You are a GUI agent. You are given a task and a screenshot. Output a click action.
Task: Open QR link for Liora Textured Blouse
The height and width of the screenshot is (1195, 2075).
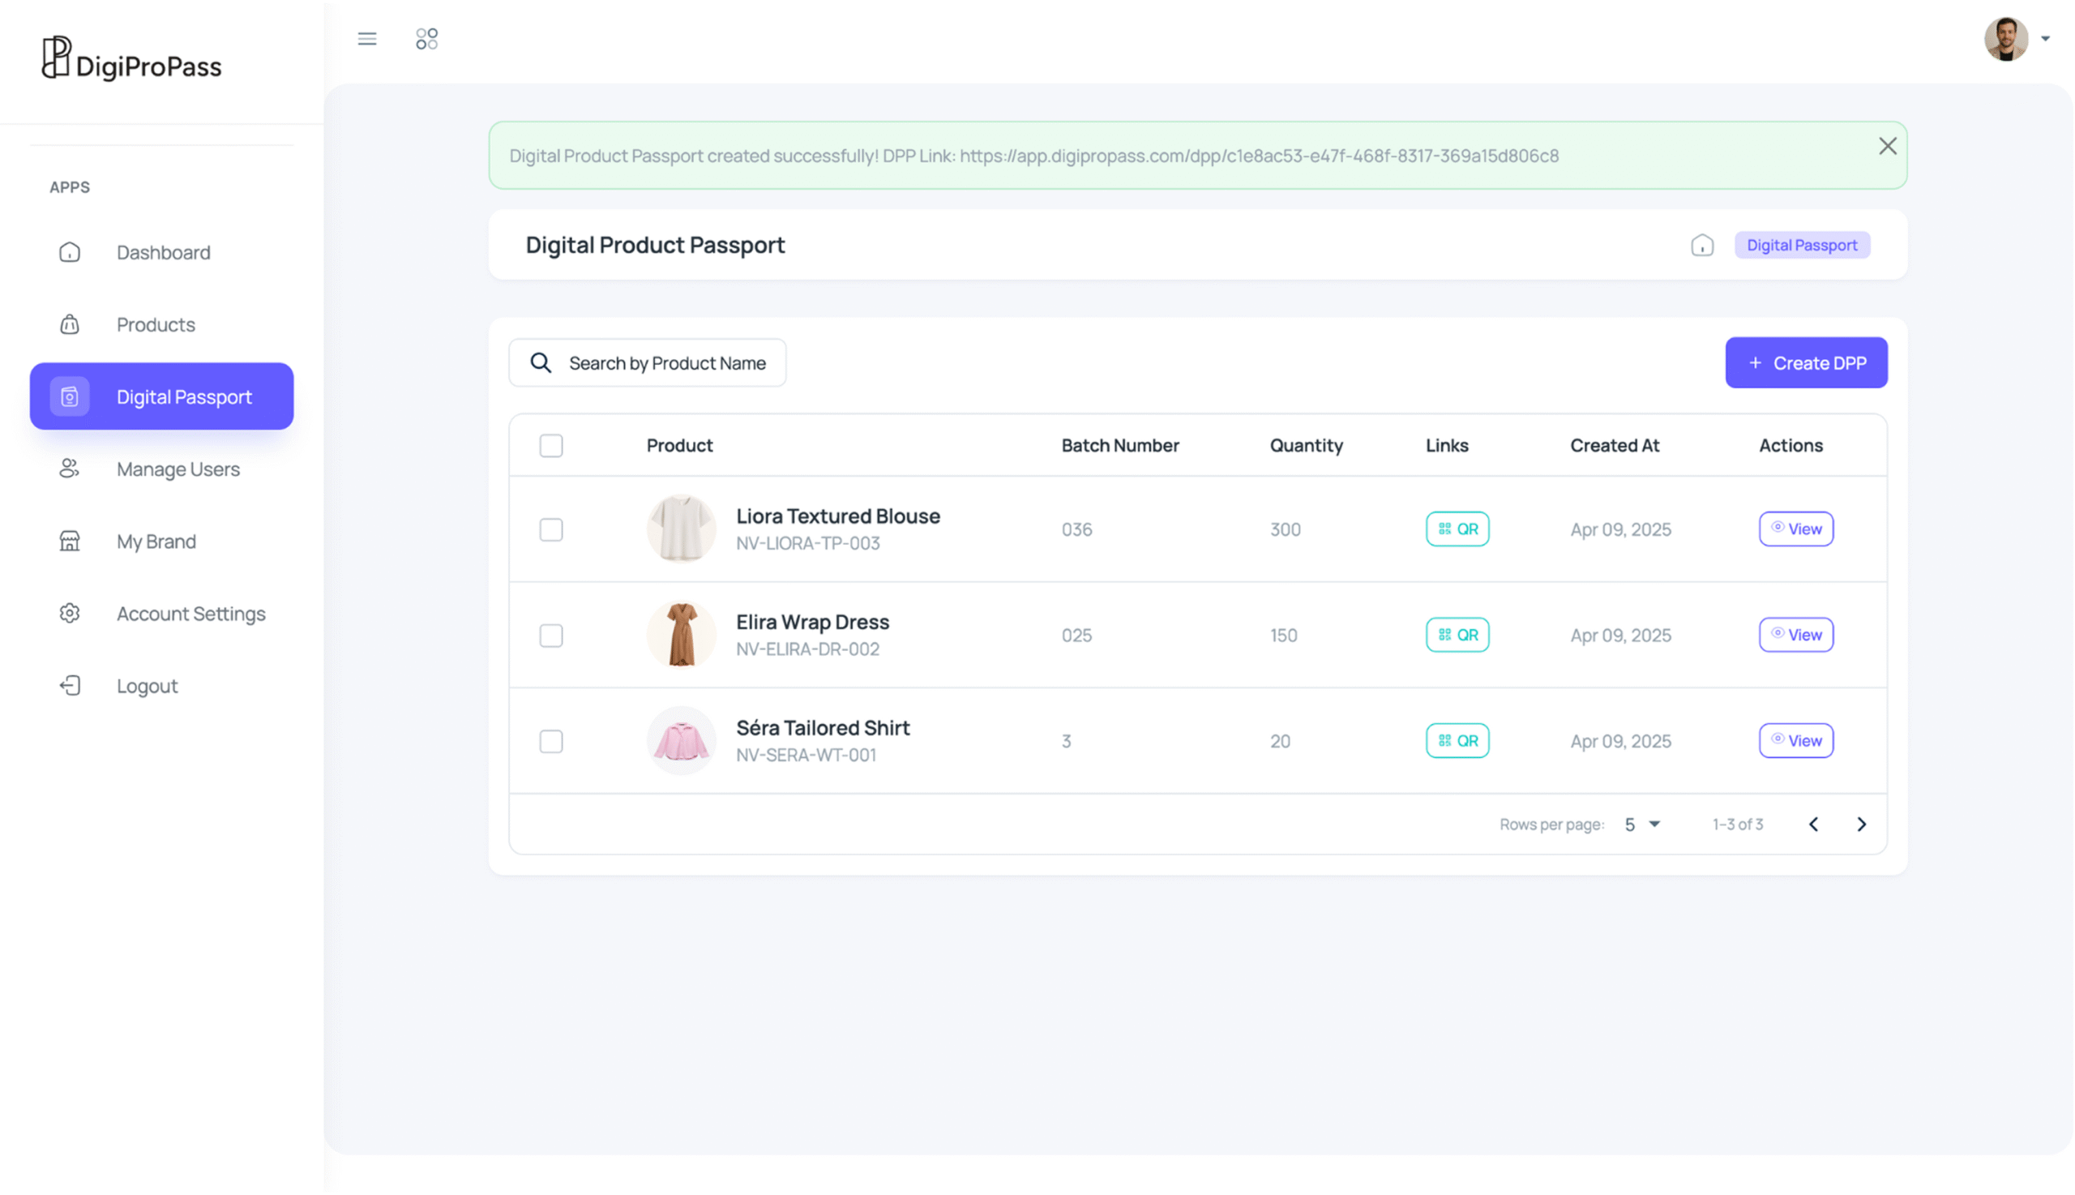pyautogui.click(x=1457, y=529)
